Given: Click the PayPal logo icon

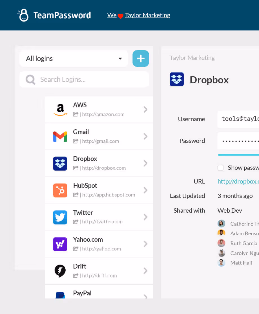Looking at the screenshot, I should [x=60, y=295].
